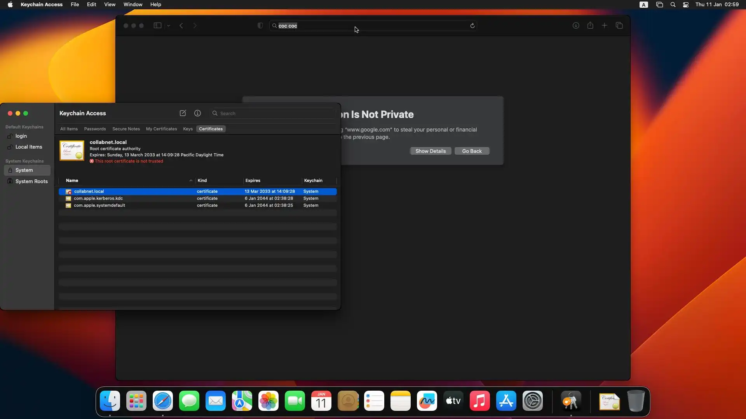The image size is (746, 419).
Task: Click Safari's sidebar toggle icon
Action: tap(157, 26)
